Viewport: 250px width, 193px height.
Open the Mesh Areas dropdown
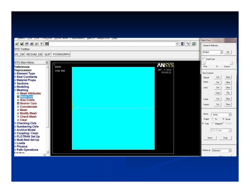[229, 114]
